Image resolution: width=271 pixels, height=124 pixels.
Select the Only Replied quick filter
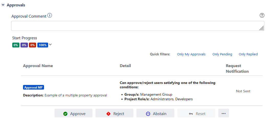pyautogui.click(x=248, y=54)
